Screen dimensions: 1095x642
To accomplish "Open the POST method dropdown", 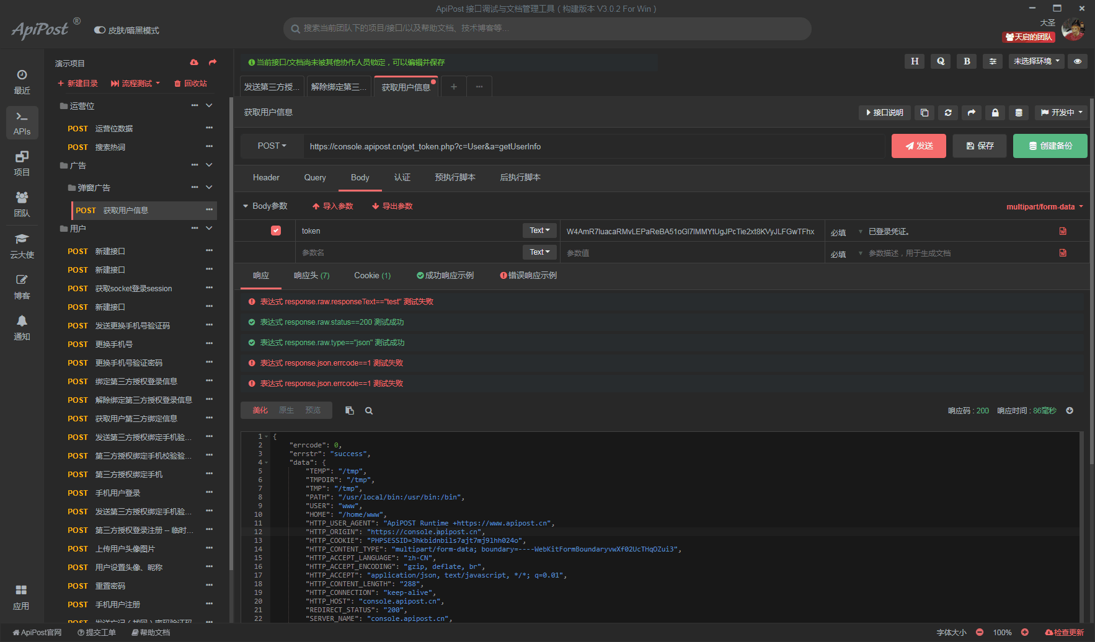I will pyautogui.click(x=272, y=146).
